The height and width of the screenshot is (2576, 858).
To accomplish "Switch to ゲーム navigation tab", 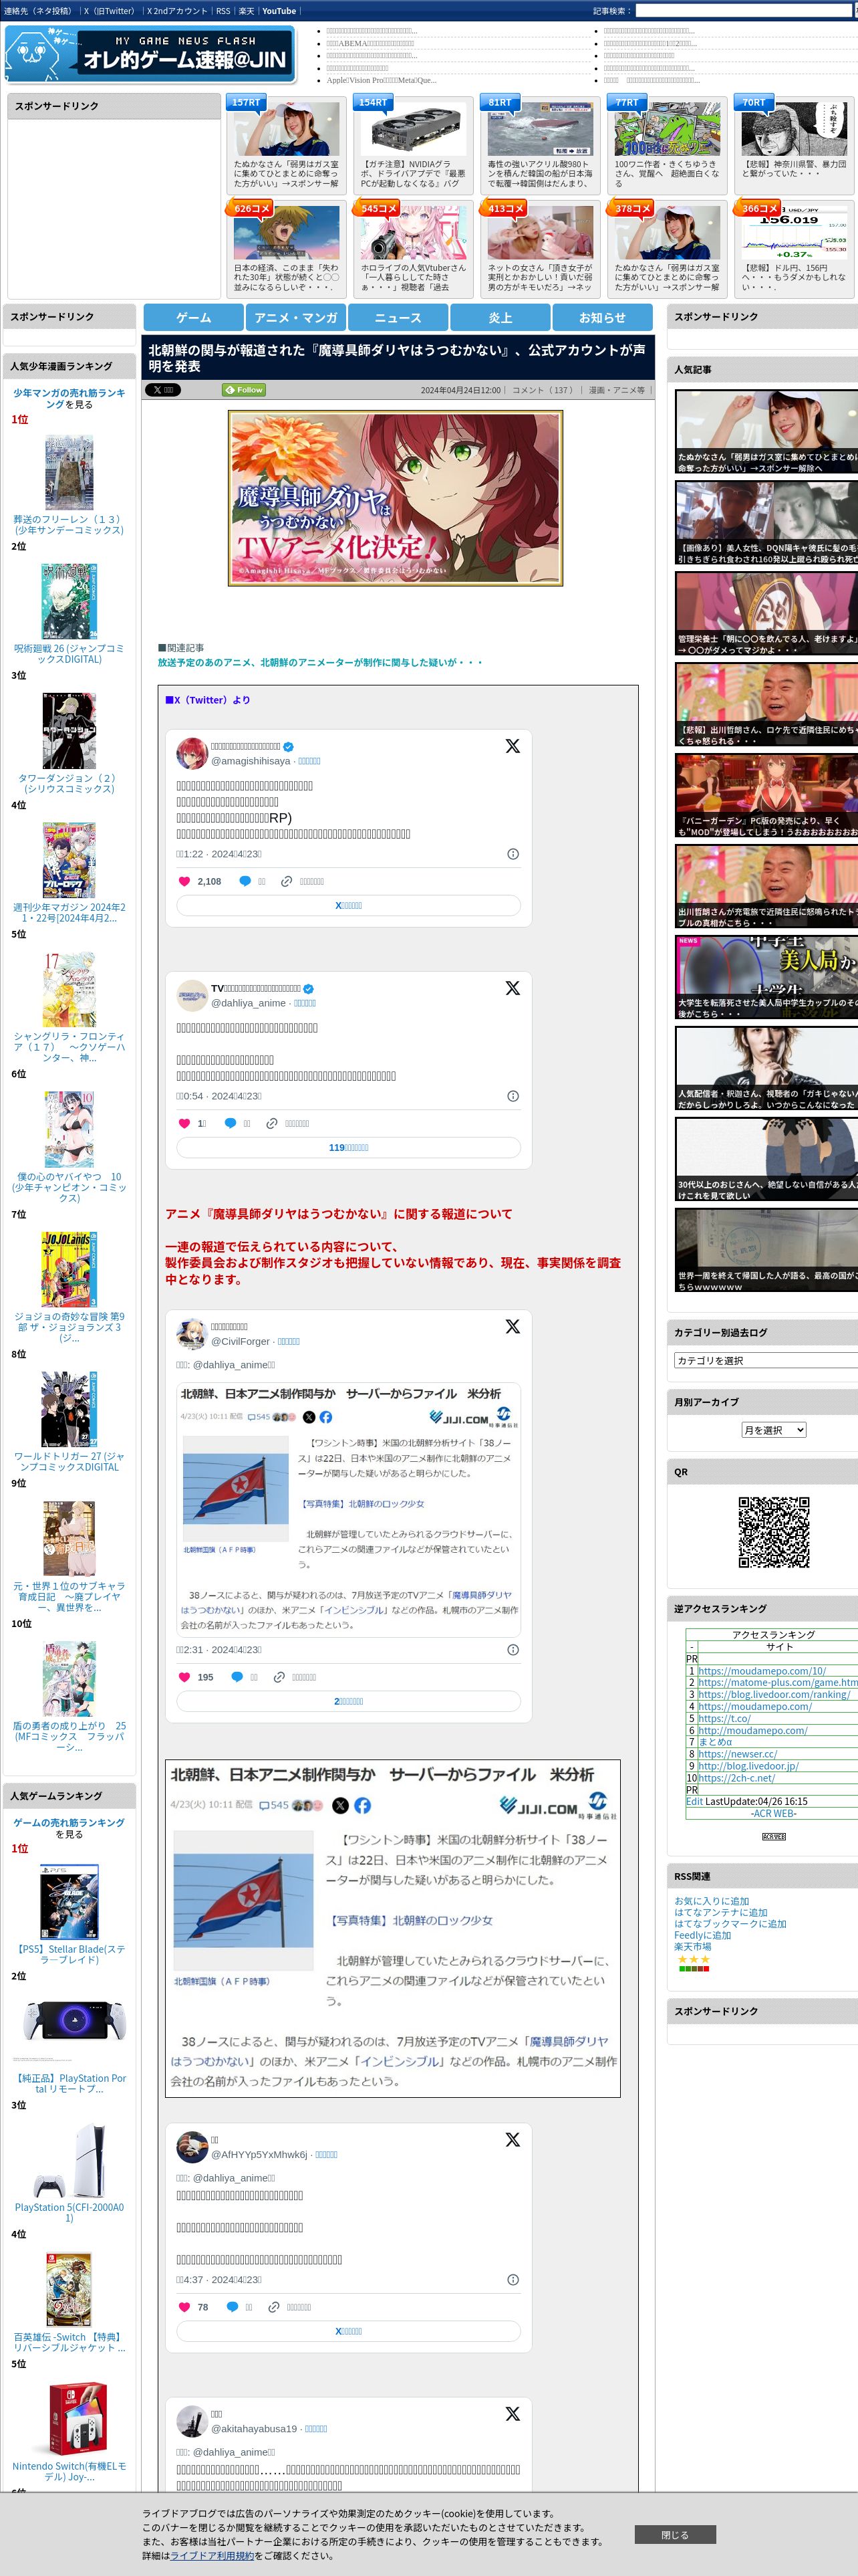I will [x=194, y=317].
